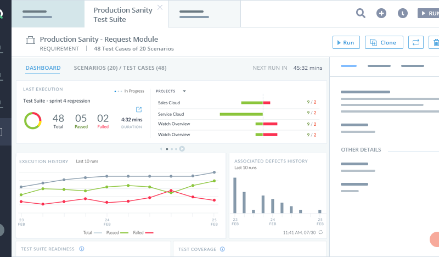Click the sync arrows icon button
This screenshot has width=439, height=257.
416,42
